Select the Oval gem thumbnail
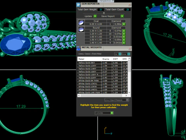This screenshot has width=186, height=140. 81,23
